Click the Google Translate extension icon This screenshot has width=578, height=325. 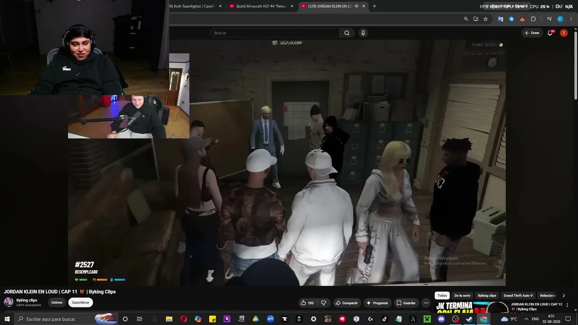pyautogui.click(x=500, y=19)
